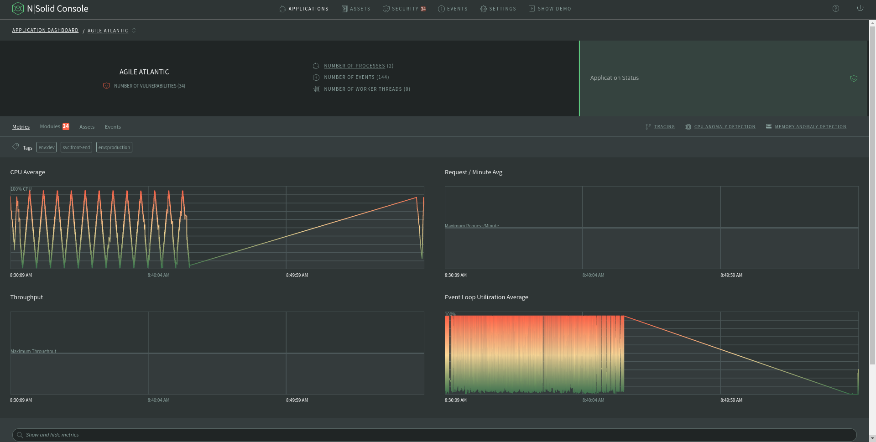Click the CPU Average chart
Screen dimensions: 876x442
[x=217, y=228]
